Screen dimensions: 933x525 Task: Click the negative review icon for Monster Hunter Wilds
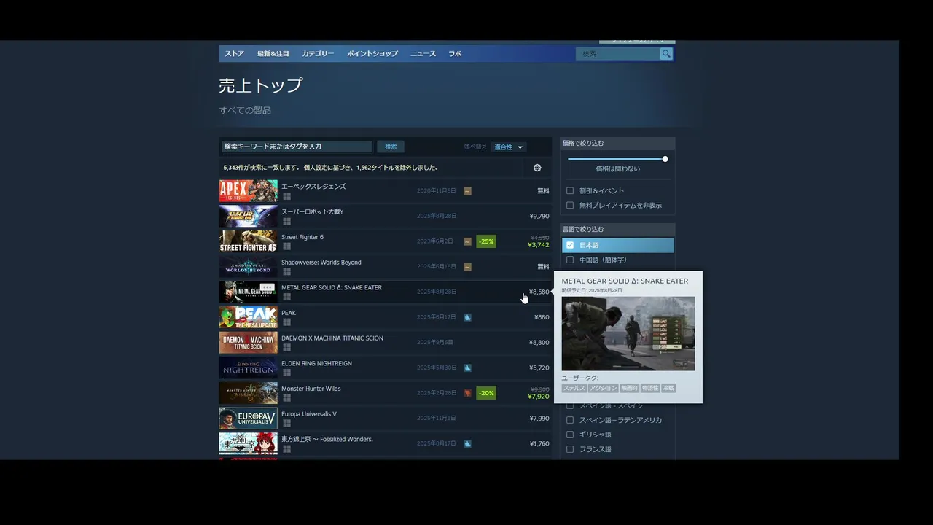point(467,393)
